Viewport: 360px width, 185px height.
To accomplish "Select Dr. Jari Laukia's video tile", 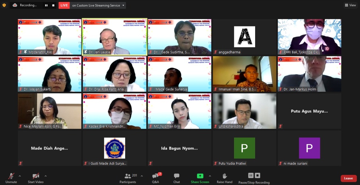I will pyautogui.click(x=114, y=37).
